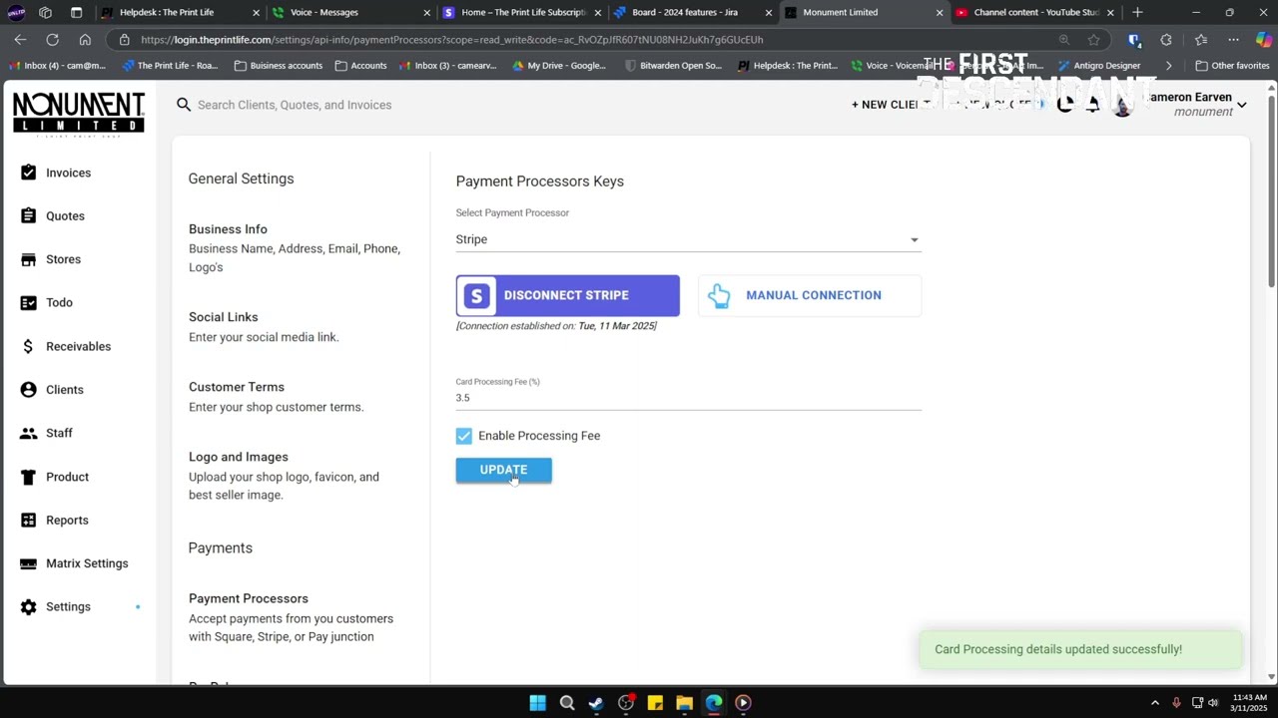Open Sticky Notes from the taskbar
The image size is (1278, 718).
pos(655,703)
